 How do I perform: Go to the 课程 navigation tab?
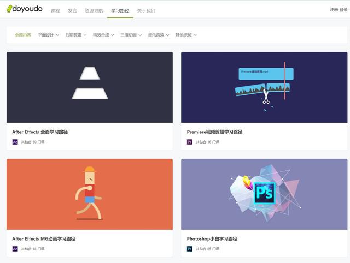[x=55, y=10]
